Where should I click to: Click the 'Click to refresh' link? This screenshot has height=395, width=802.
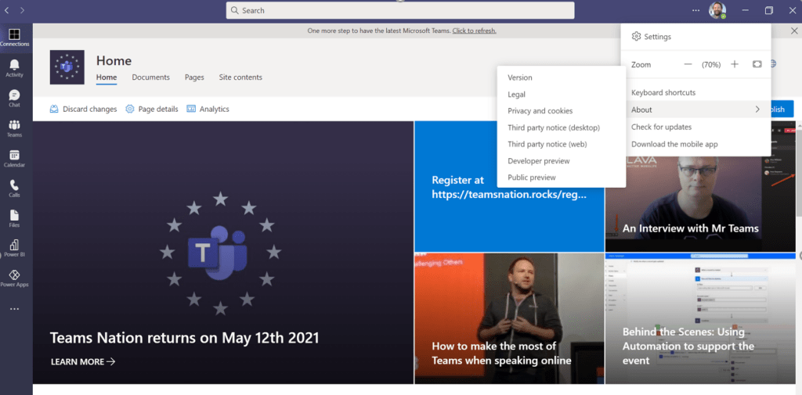tap(474, 31)
